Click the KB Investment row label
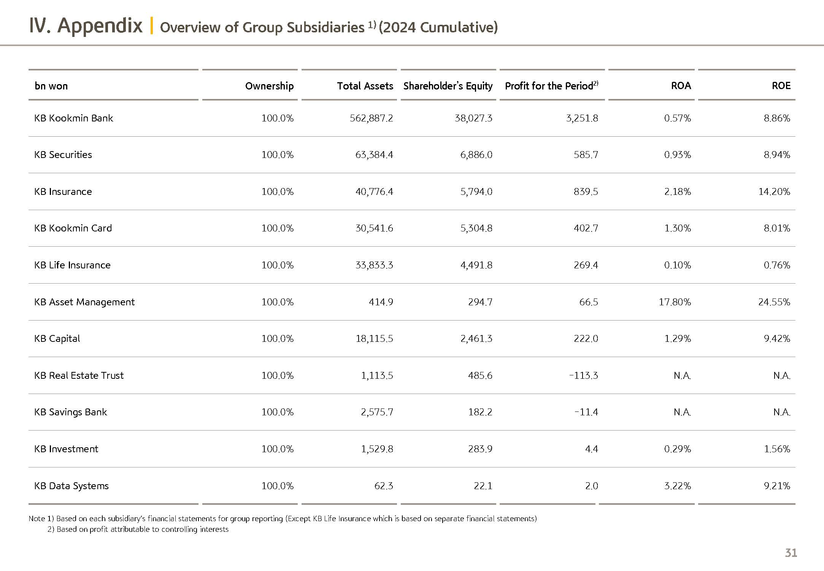Viewport: 824px width, 571px height. [x=66, y=449]
